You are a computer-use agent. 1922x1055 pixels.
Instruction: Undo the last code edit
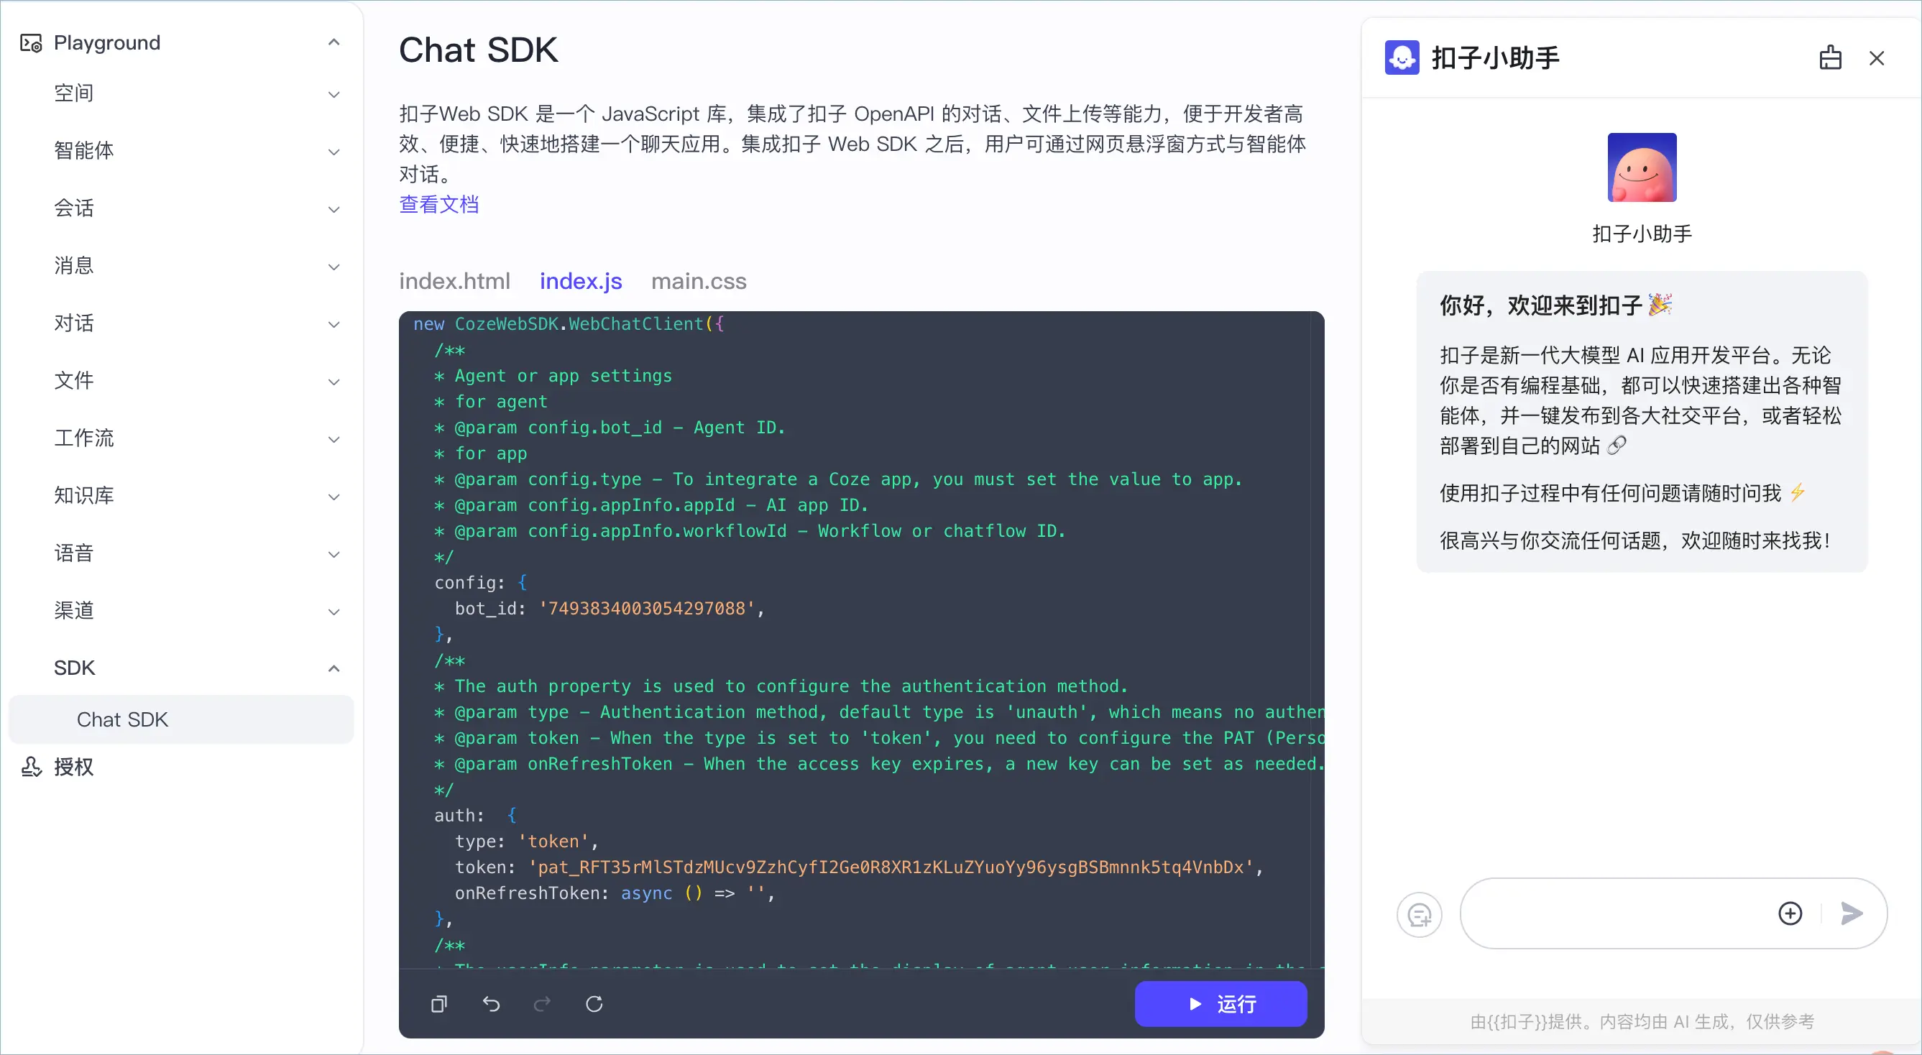491,1003
